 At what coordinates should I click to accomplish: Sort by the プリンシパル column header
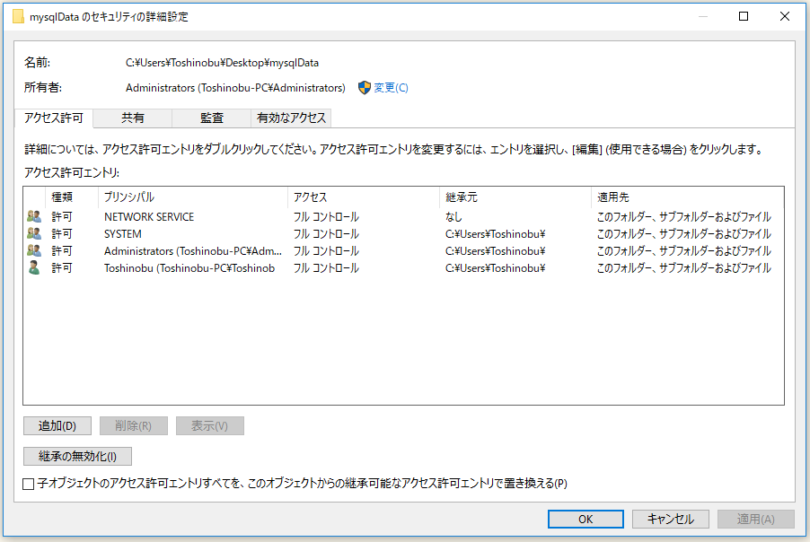pos(192,197)
